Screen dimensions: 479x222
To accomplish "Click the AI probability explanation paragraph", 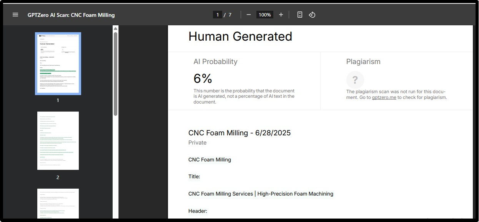I will coord(244,96).
